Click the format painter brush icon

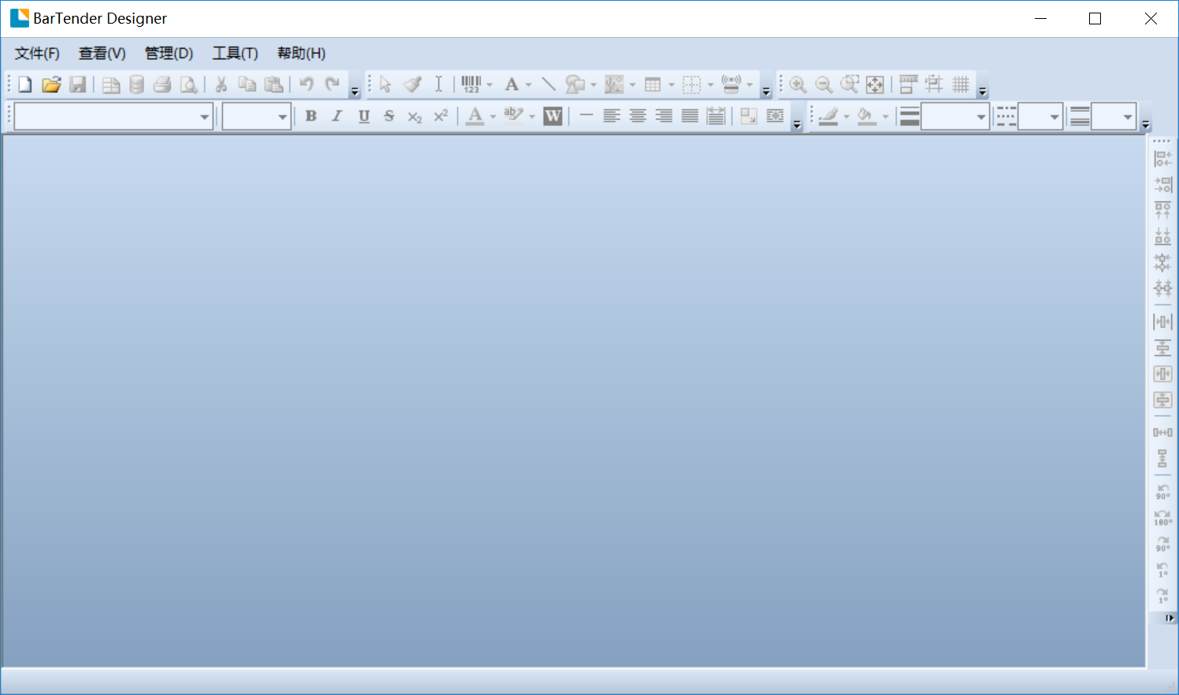coord(412,84)
